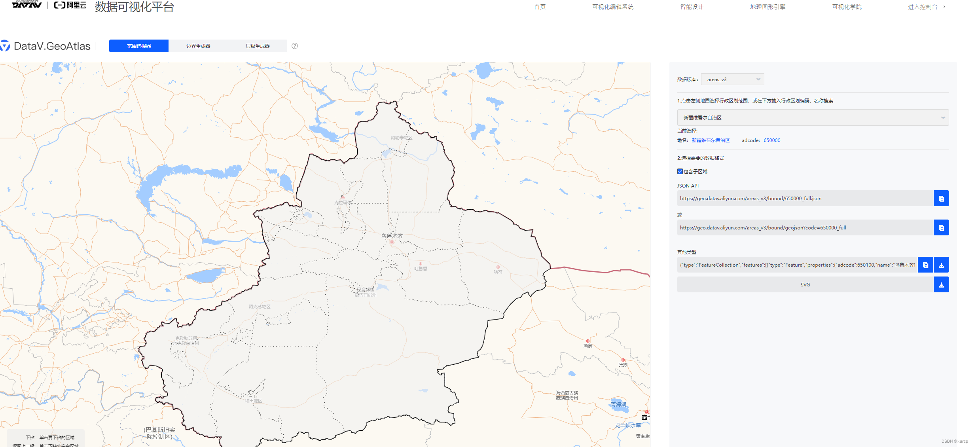The width and height of the screenshot is (974, 447).
Task: Copy the 650000_full.json API URL
Action: click(941, 199)
